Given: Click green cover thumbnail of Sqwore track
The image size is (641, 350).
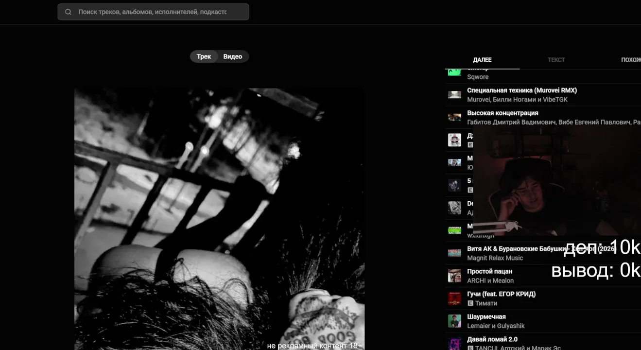Looking at the screenshot, I should coord(454,72).
